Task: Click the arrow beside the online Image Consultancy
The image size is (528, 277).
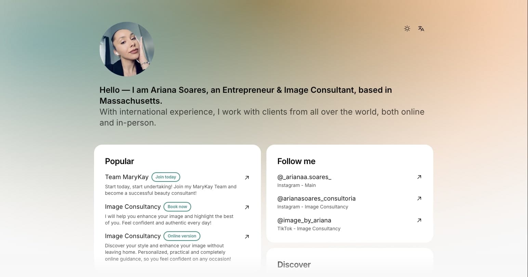Action: tap(247, 236)
